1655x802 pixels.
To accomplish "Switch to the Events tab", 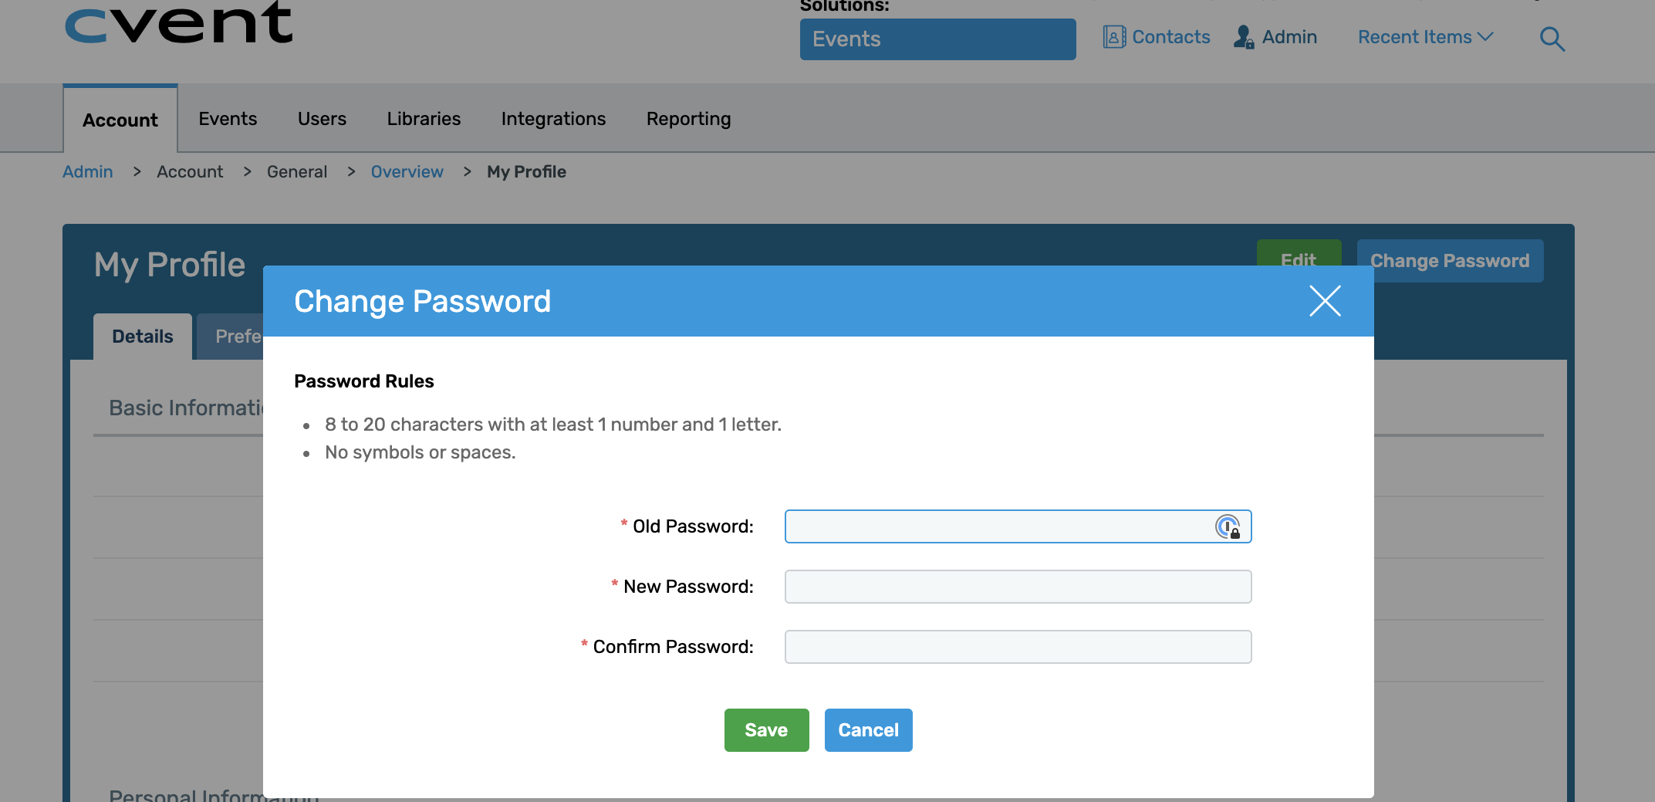I will pos(228,119).
